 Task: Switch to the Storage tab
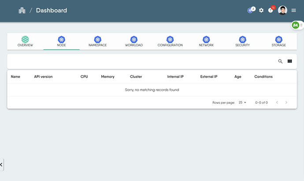click(278, 41)
